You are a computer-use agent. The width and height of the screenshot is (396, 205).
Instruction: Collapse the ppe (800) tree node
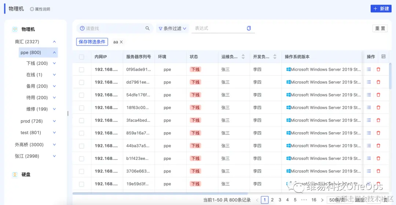coord(54,53)
